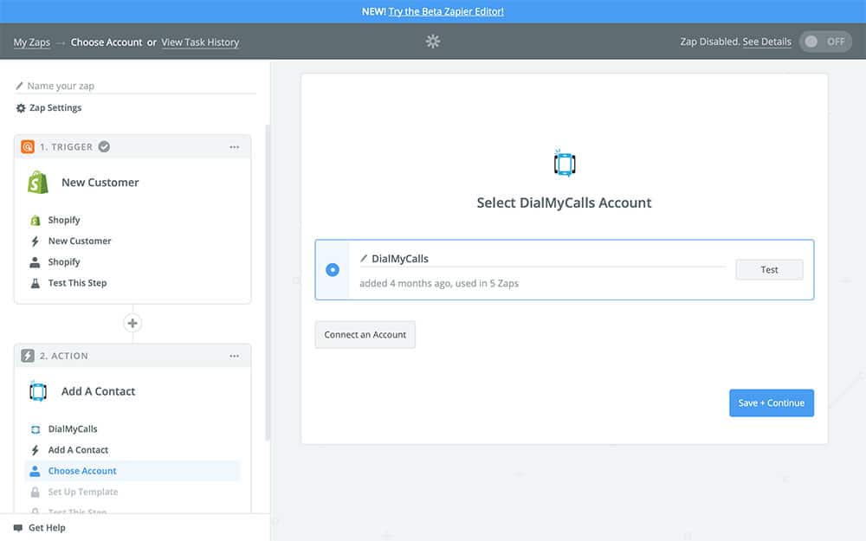This screenshot has height=541, width=866.
Task: Open the action step three-dot menu
Action: point(234,356)
